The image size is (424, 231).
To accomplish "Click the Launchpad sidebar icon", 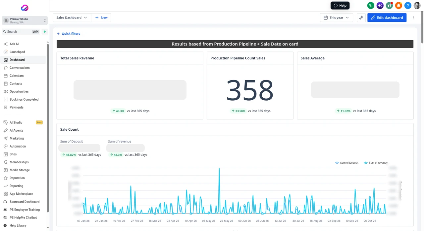I will [6, 52].
